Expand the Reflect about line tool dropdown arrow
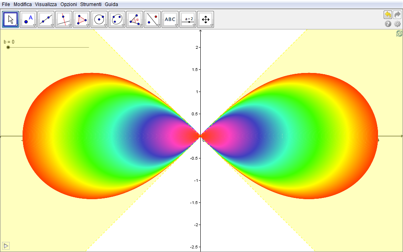This screenshot has width=403, height=252. [x=158, y=25]
